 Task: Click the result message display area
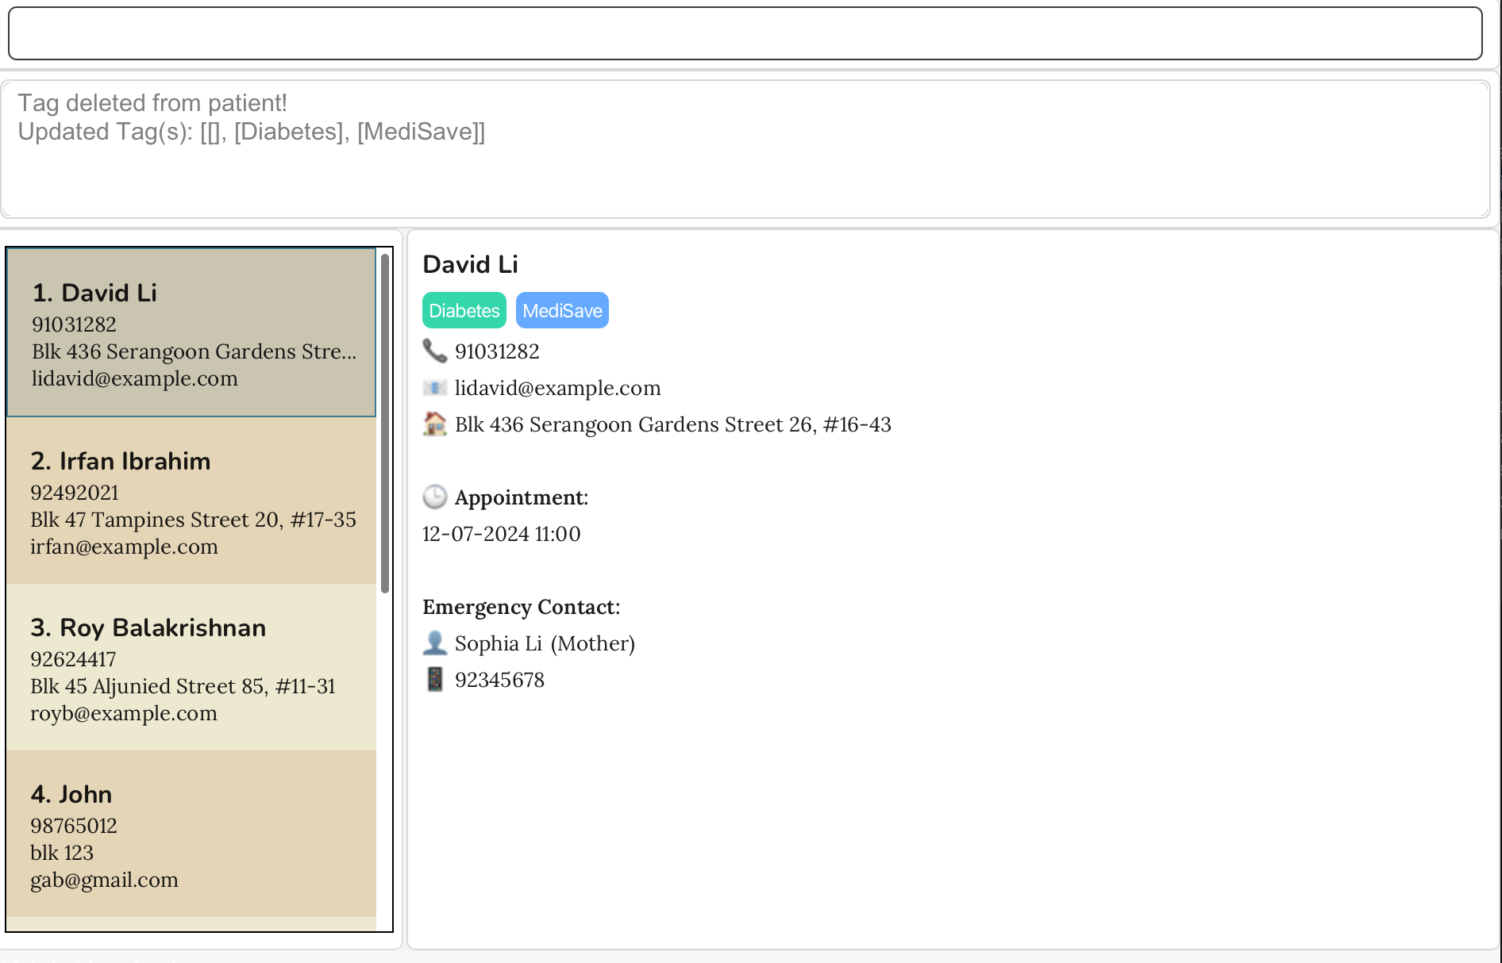tap(745, 149)
